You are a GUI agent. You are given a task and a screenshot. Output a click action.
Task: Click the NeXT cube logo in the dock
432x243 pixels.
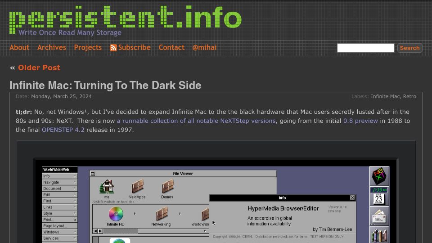pos(379,176)
